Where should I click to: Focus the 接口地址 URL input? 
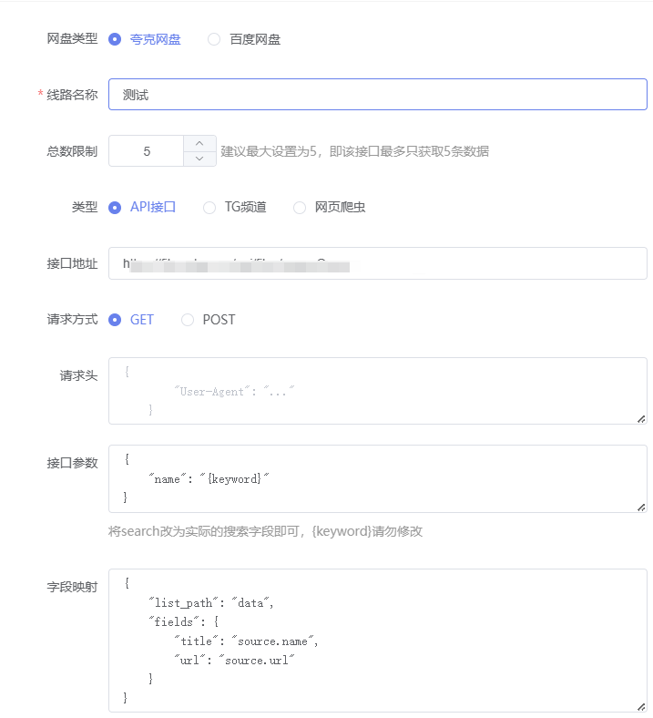coord(377,263)
